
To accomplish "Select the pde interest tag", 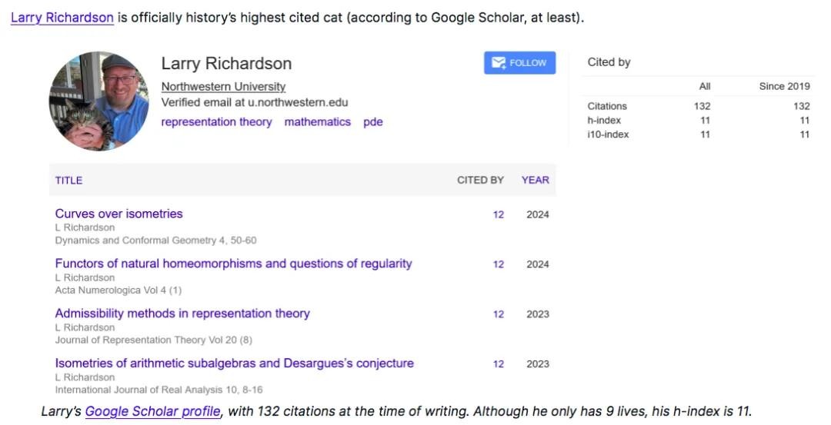I will click(373, 121).
